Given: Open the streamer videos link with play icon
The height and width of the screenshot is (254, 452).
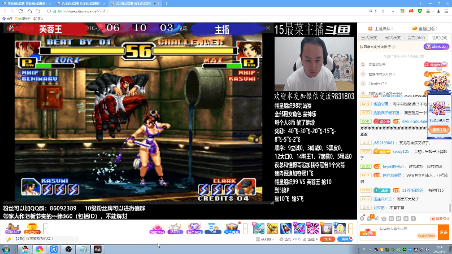Looking at the screenshot, I should 381,28.
